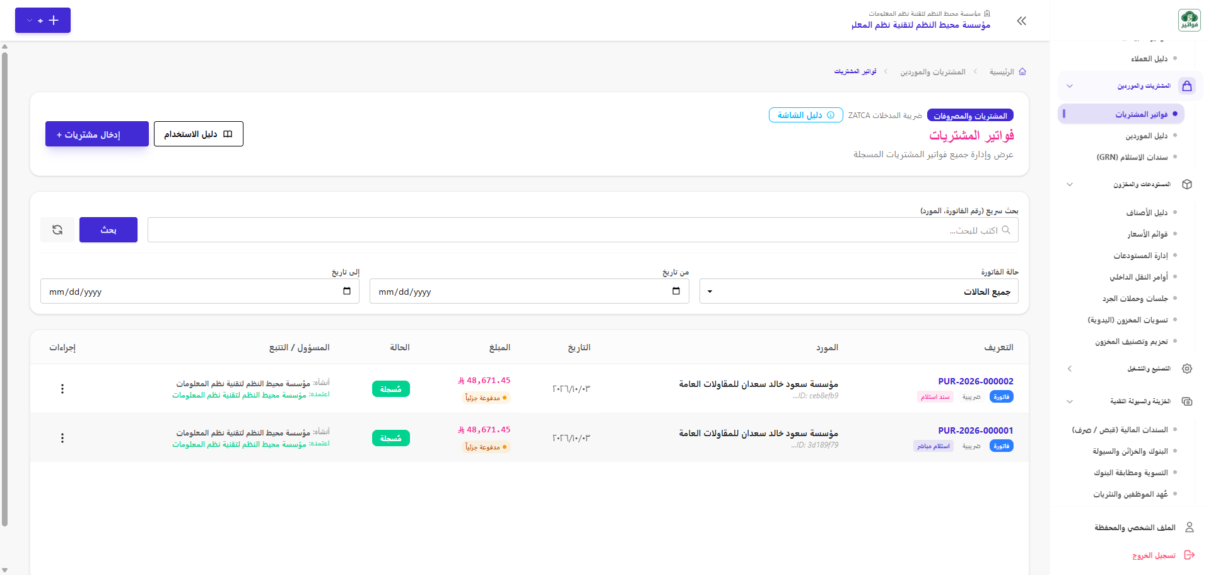1211x575 pixels.
Task: Click the warehouse box icon in sidebar
Action: point(1187,184)
